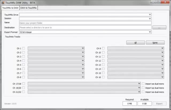The image size is (171, 110).
Task: Expand the Ch 14 track dropdown
Action: (136, 69)
